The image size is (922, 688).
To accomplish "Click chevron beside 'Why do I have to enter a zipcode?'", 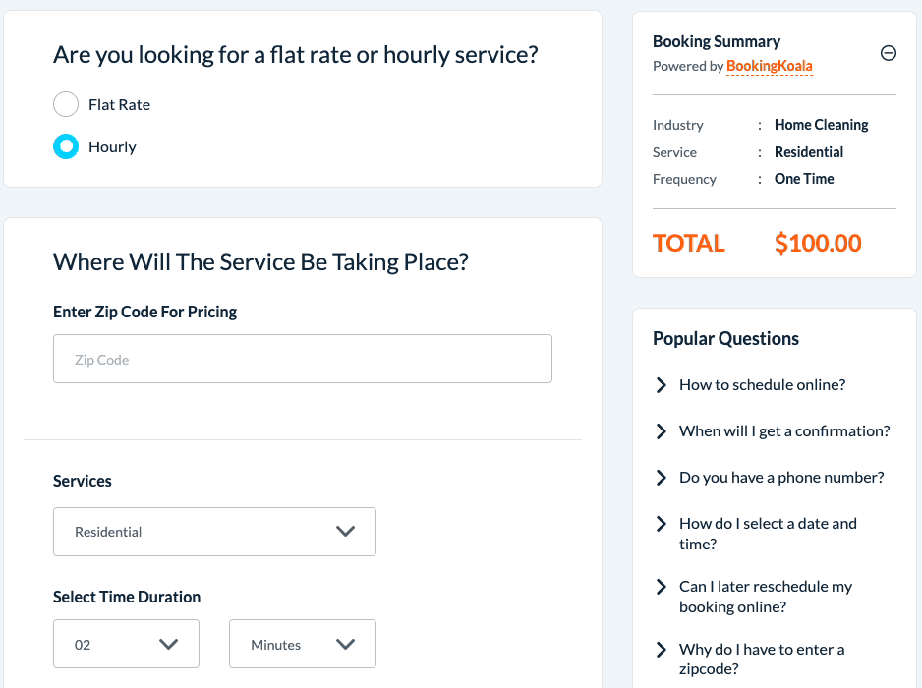I will coord(662,650).
